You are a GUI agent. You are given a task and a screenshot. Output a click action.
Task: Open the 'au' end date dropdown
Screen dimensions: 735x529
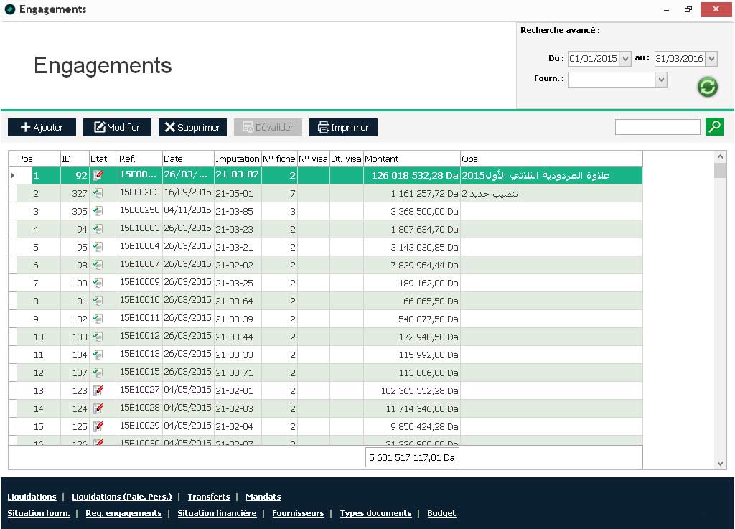tap(711, 59)
